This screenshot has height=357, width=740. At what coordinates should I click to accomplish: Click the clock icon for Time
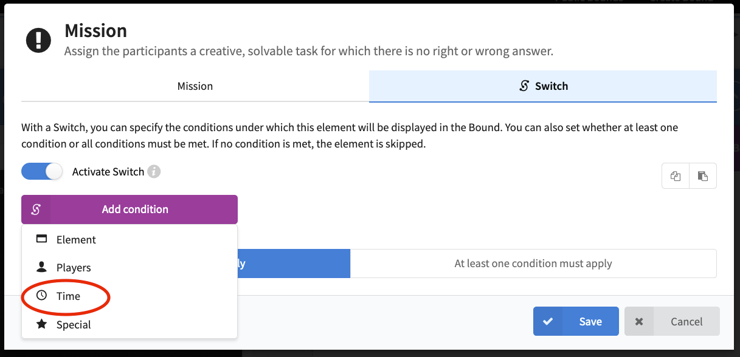coord(41,296)
